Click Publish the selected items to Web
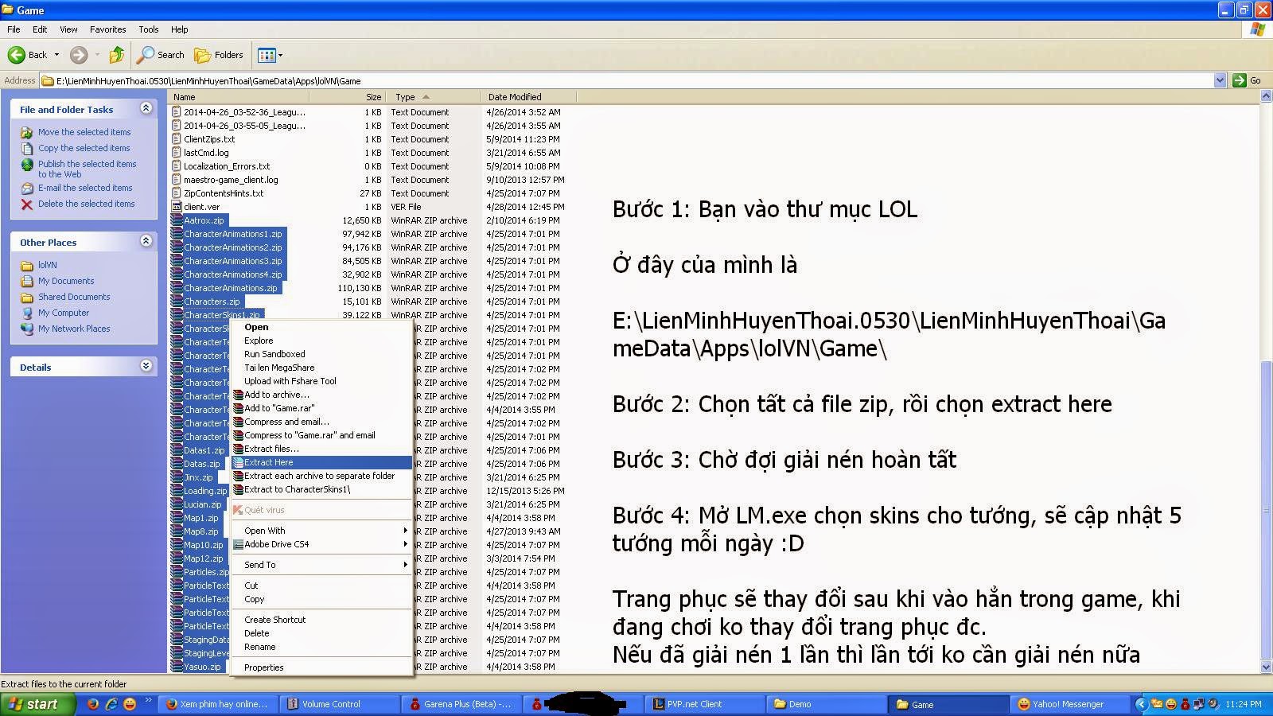Screen dimensions: 1273x716 pyautogui.click(x=87, y=169)
